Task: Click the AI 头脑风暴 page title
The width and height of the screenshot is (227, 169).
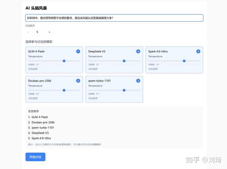Action: click(36, 8)
